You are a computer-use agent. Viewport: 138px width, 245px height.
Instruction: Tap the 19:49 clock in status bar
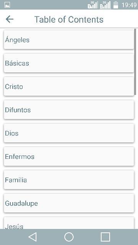[129, 5]
